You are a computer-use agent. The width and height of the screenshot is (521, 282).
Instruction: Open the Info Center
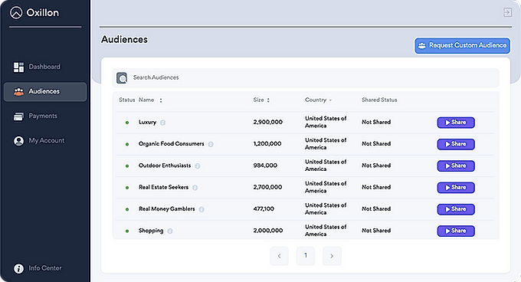pos(38,268)
